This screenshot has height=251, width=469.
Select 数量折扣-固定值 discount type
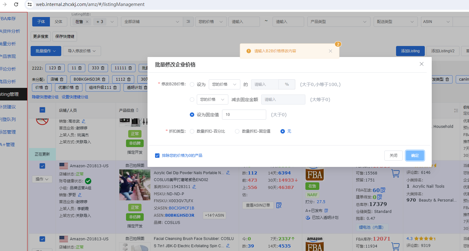(x=237, y=131)
